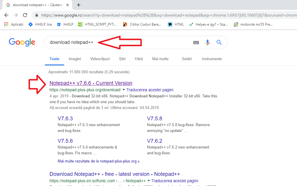Expand the Mai multe menu
Image resolution: width=297 pixels, height=186 pixels.
click(160, 59)
